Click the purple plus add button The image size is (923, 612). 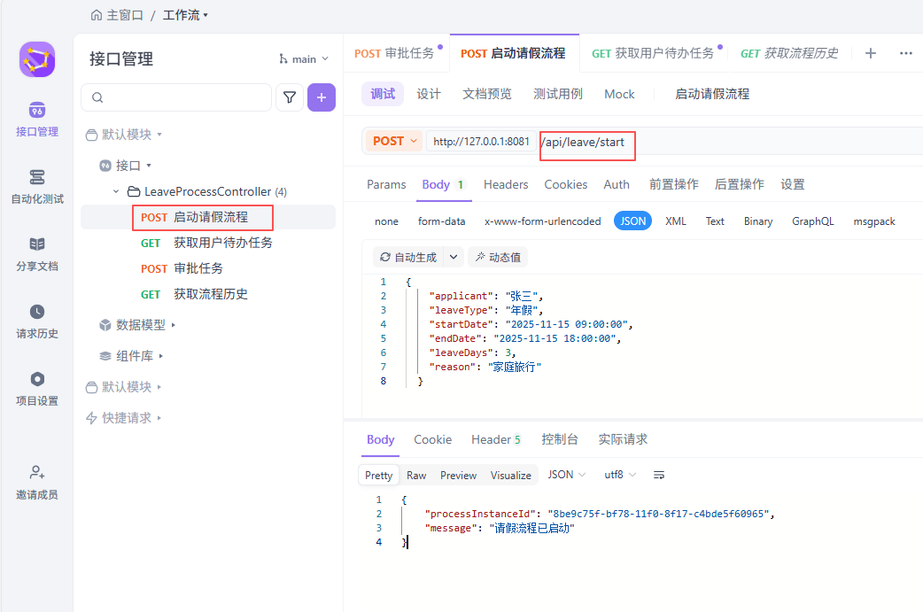pos(321,97)
